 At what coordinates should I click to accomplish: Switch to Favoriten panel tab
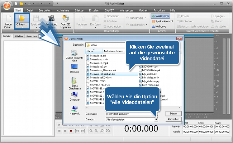(32, 36)
